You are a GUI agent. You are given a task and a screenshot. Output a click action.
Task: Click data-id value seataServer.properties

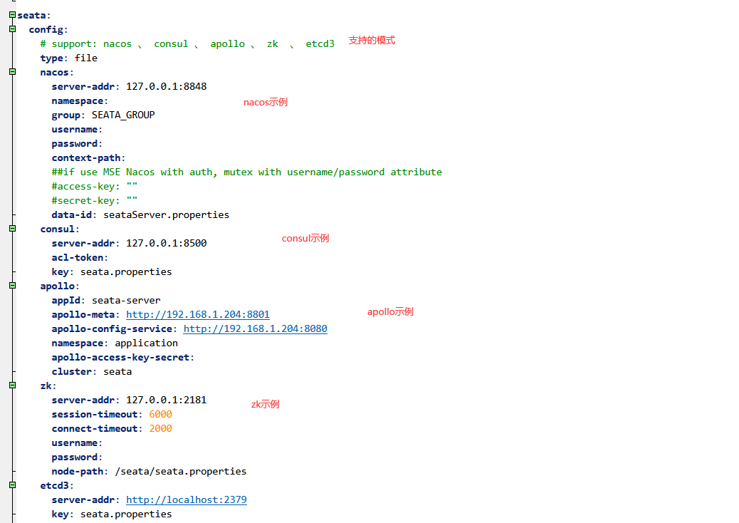click(x=166, y=215)
